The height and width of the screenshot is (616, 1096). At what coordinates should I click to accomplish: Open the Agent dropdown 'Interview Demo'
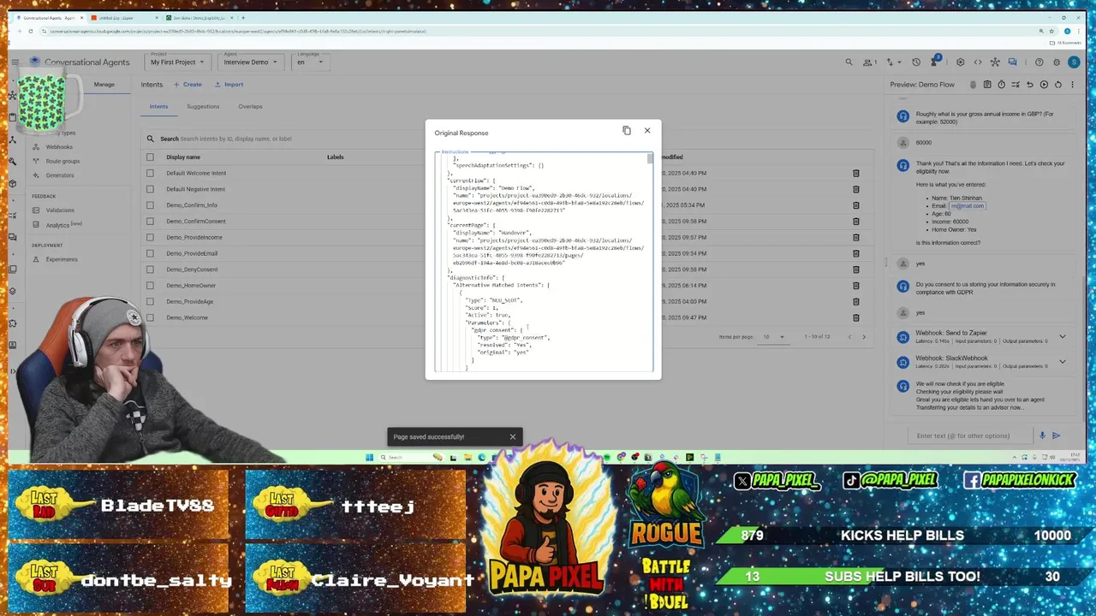pos(250,62)
